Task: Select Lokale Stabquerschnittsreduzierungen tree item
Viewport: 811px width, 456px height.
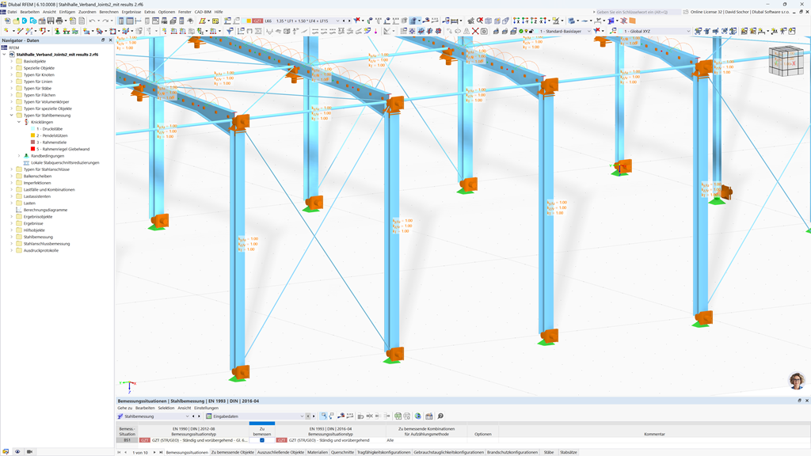Action: [x=65, y=162]
